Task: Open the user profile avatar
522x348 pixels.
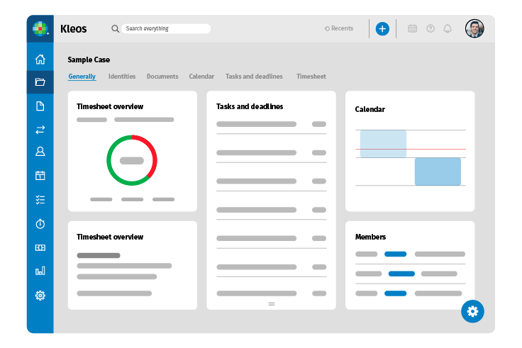Action: coord(474,29)
